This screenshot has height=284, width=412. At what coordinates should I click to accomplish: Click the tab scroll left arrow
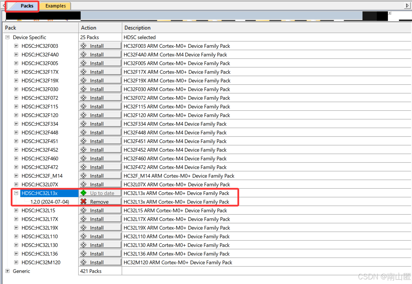tap(4, 5)
